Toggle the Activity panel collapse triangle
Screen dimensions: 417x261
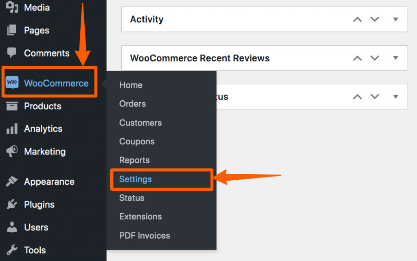[396, 20]
